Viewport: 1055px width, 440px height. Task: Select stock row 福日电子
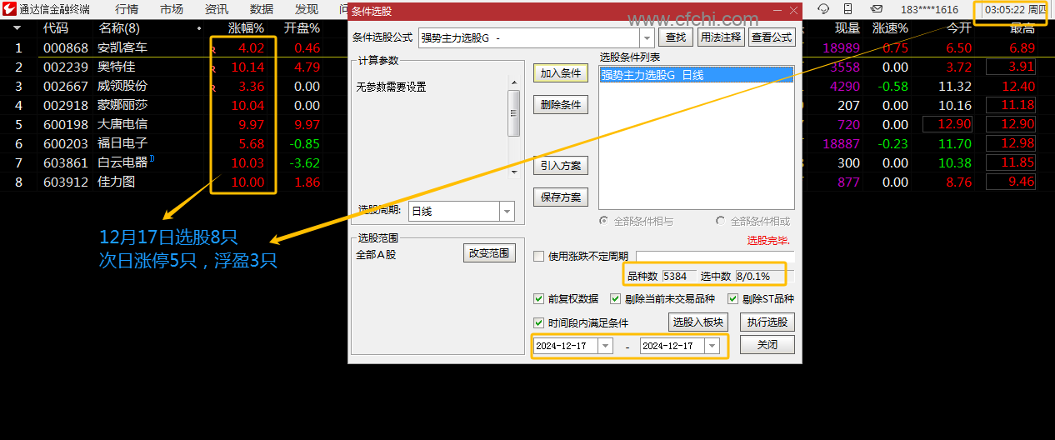pyautogui.click(x=122, y=144)
